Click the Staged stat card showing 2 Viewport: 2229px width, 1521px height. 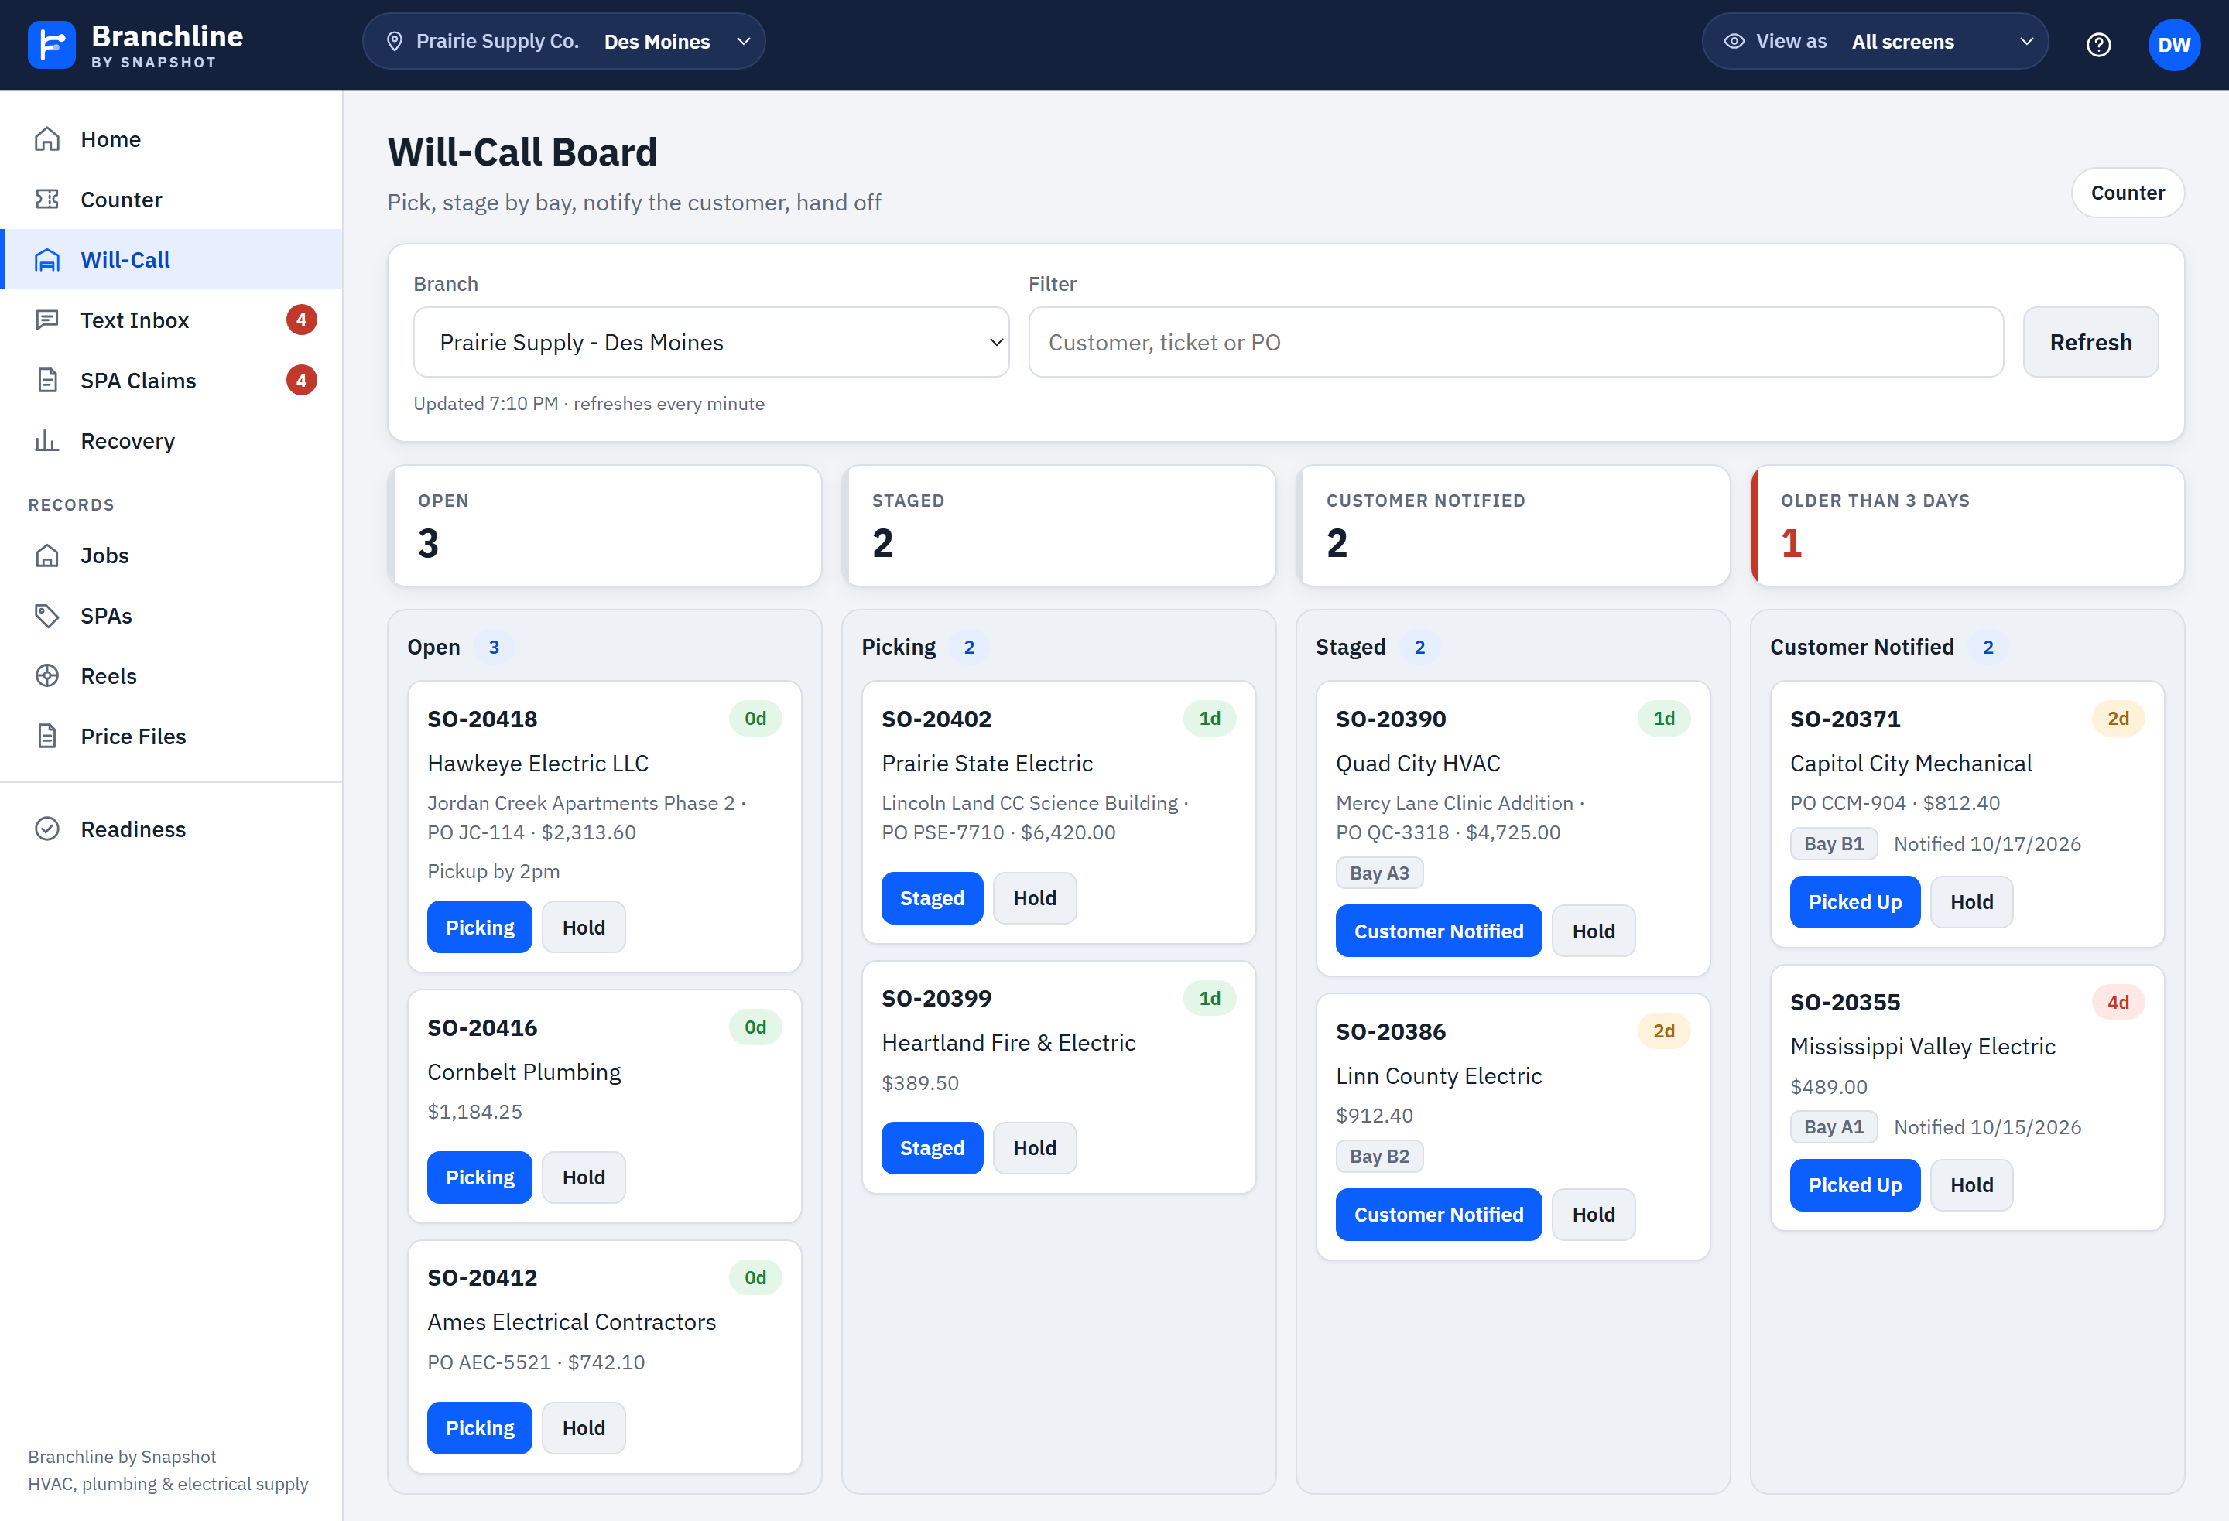(x=1059, y=525)
